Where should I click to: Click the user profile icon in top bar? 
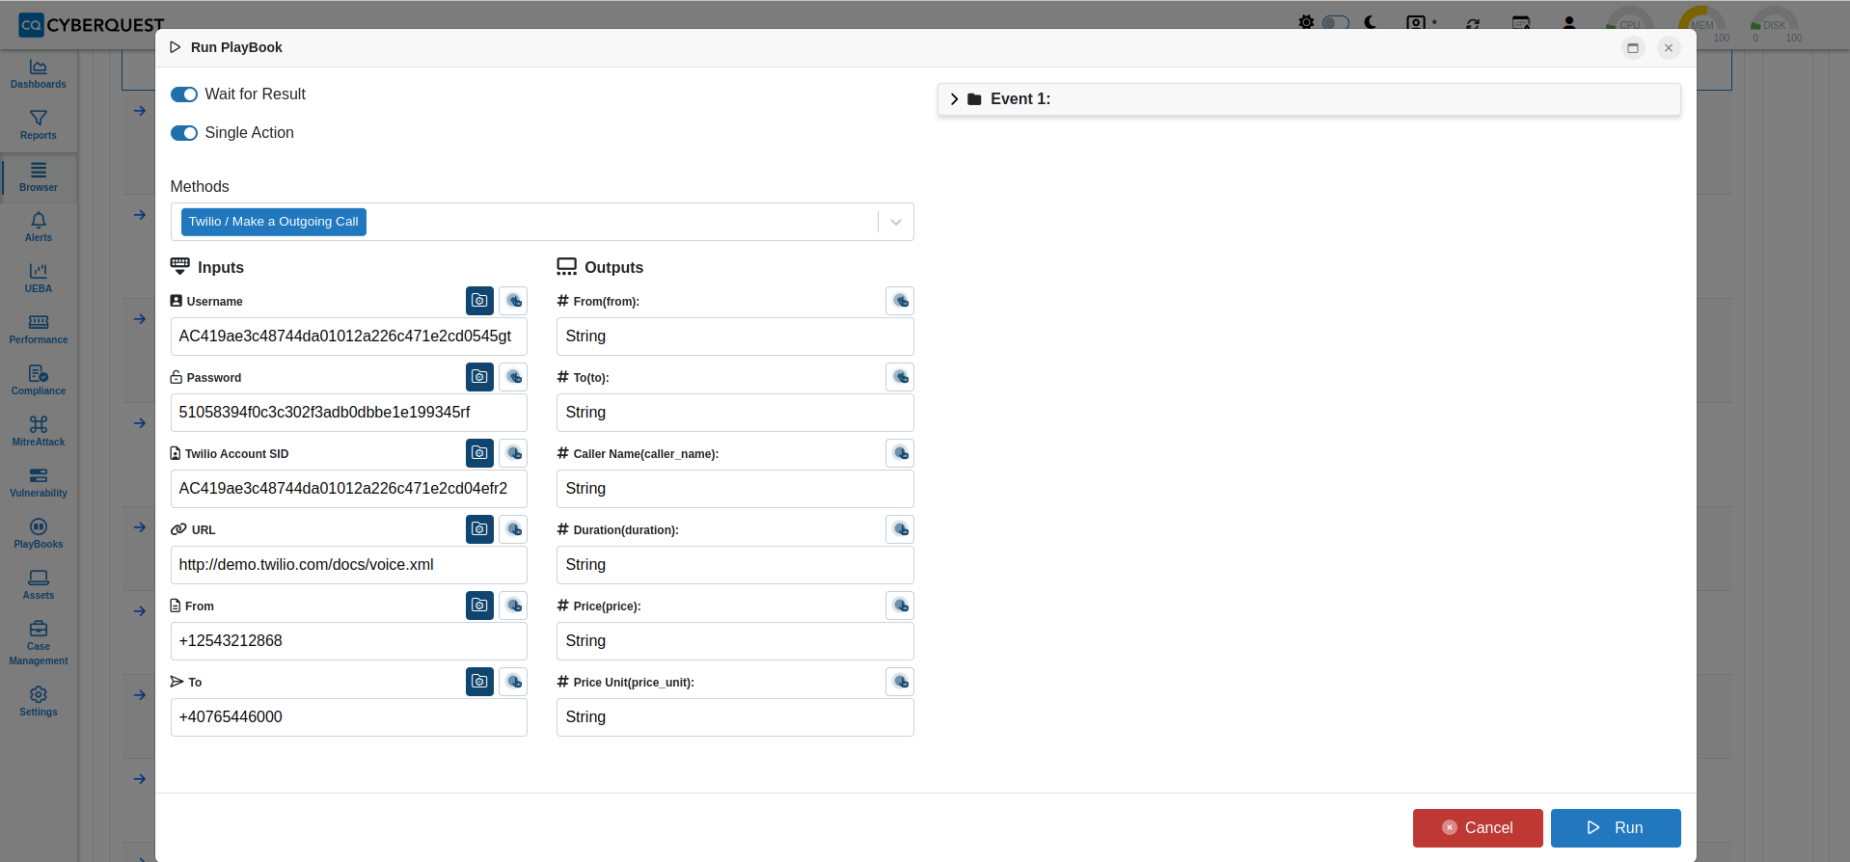(1569, 23)
